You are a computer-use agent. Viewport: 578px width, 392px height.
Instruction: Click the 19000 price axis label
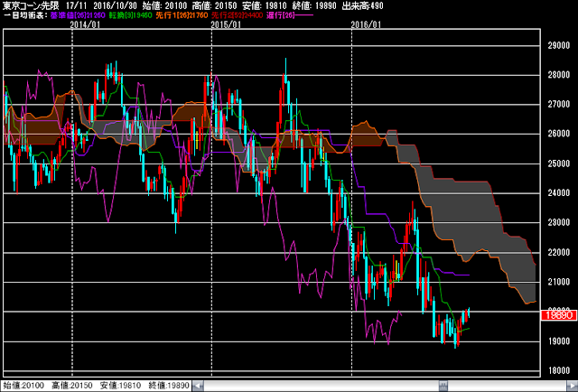pos(559,341)
